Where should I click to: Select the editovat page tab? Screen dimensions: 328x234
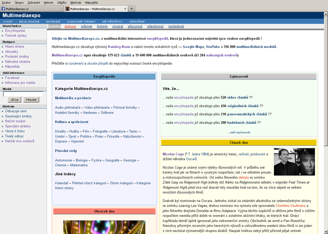87,26
